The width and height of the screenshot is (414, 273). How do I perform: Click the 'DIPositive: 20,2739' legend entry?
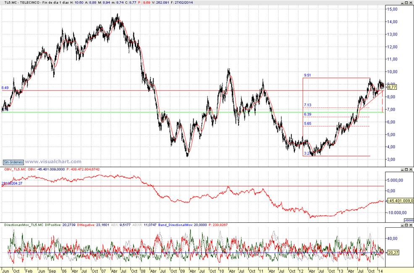pyautogui.click(x=60, y=225)
